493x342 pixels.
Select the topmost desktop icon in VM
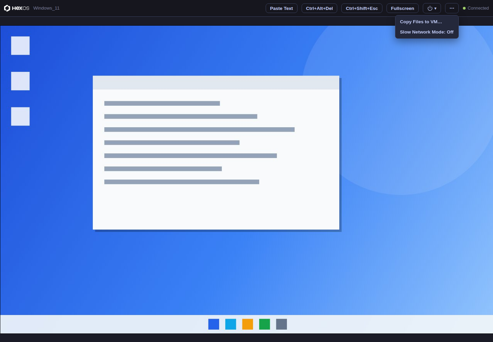(x=20, y=45)
